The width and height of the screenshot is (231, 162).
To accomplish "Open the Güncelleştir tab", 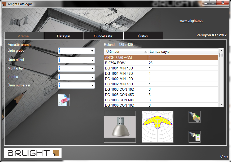I will pos(104,36).
